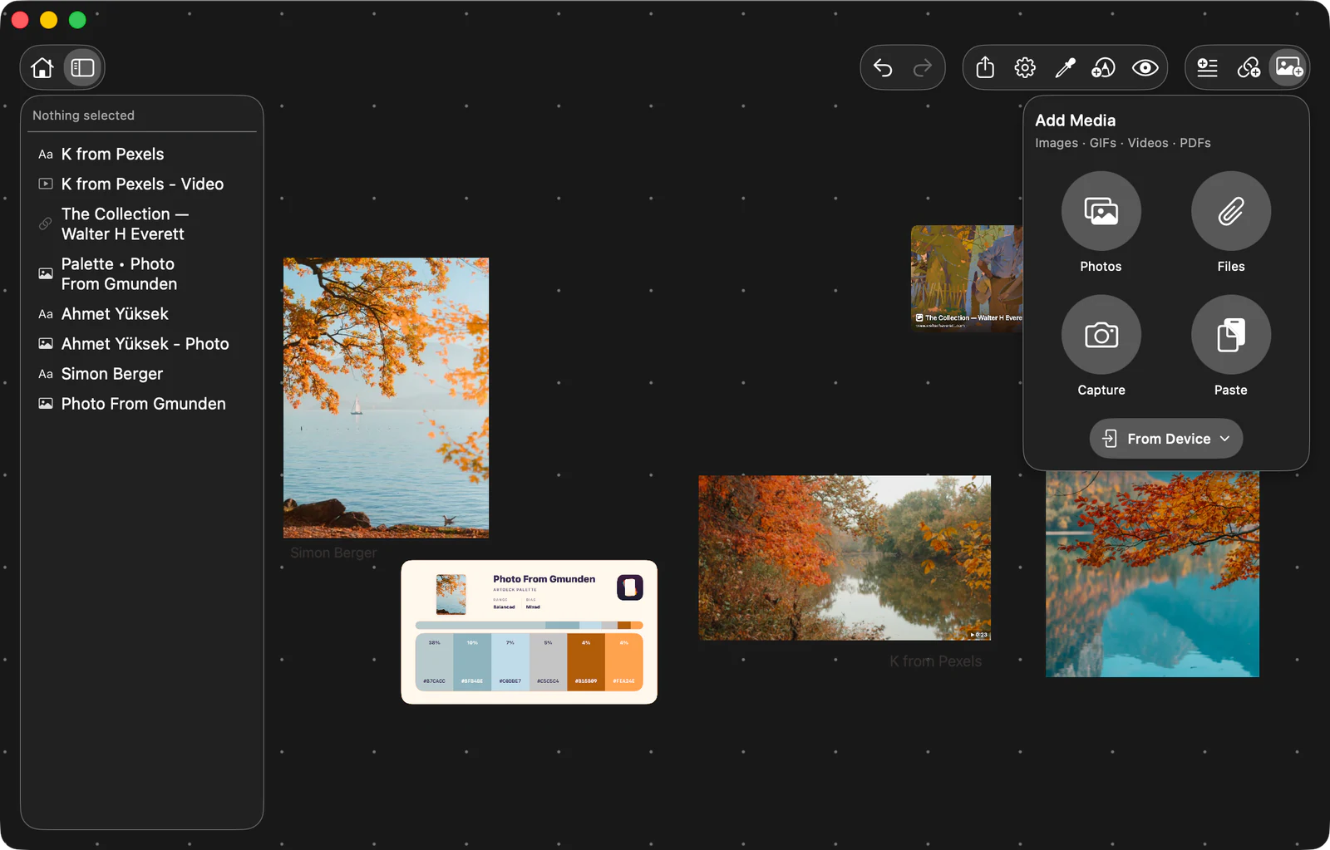1330x850 pixels.
Task: Pick the dark orange #B16809 swatch
Action: tap(586, 661)
